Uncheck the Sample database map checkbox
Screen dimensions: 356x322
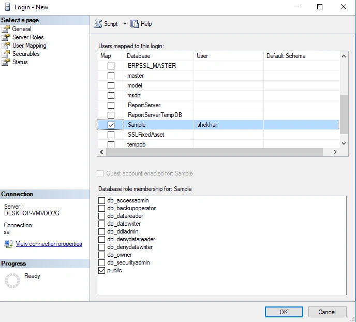111,125
